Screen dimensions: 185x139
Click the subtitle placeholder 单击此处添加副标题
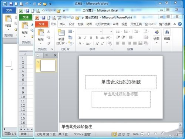click(121, 99)
